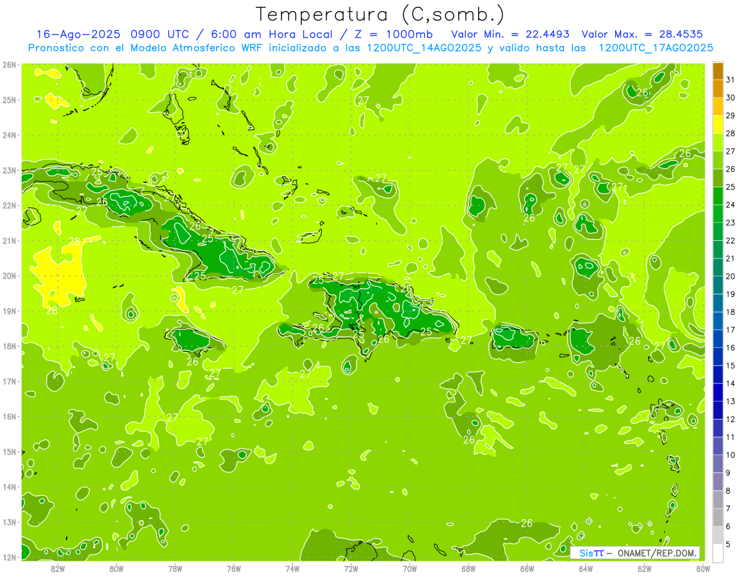Image resolution: width=747 pixels, height=577 pixels.
Task: Click color scale value '10'
Action: [x=731, y=455]
